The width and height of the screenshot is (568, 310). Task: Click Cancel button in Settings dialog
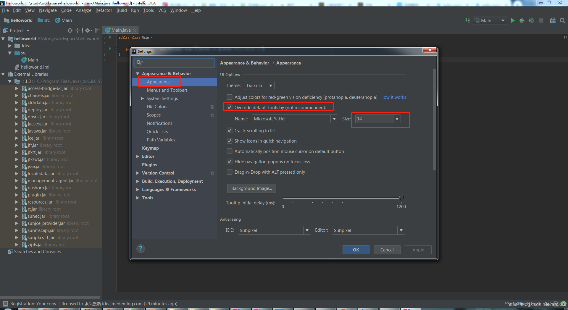(x=387, y=250)
